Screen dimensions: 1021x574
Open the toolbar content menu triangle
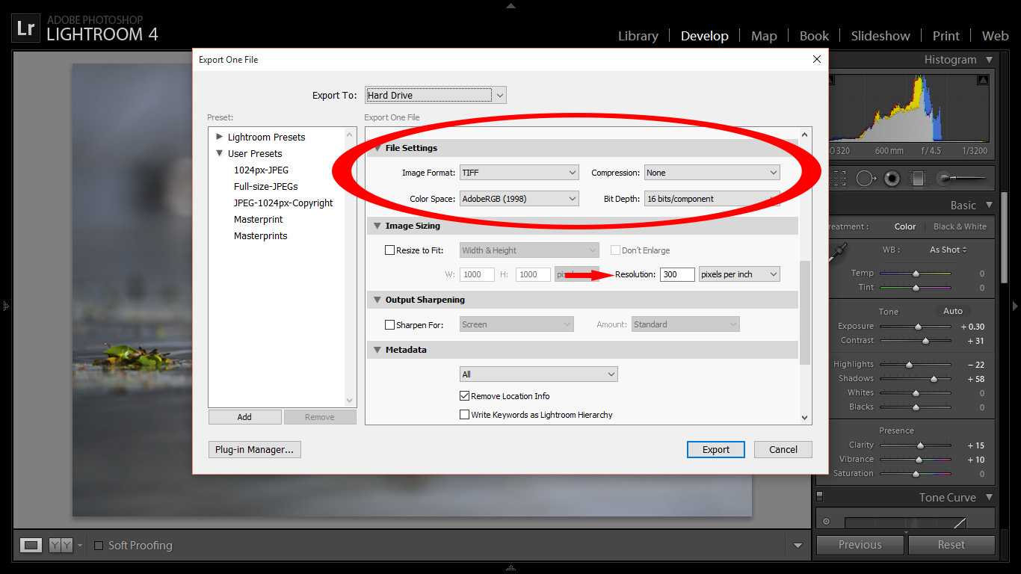pyautogui.click(x=798, y=546)
